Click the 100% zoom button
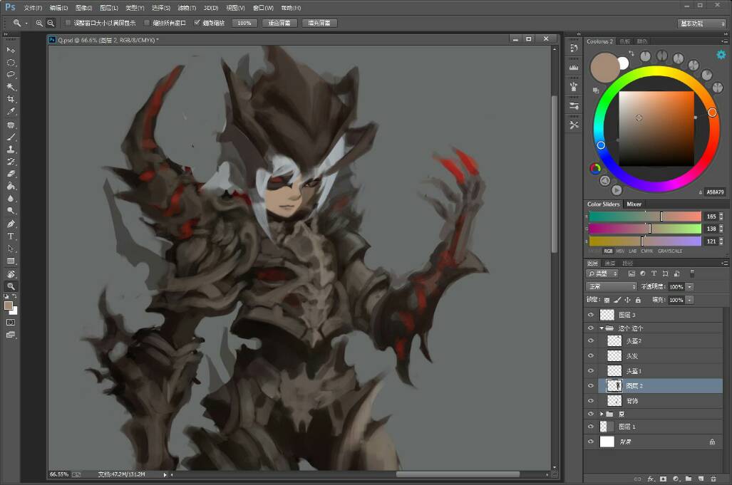The height and width of the screenshot is (485, 732). 244,23
